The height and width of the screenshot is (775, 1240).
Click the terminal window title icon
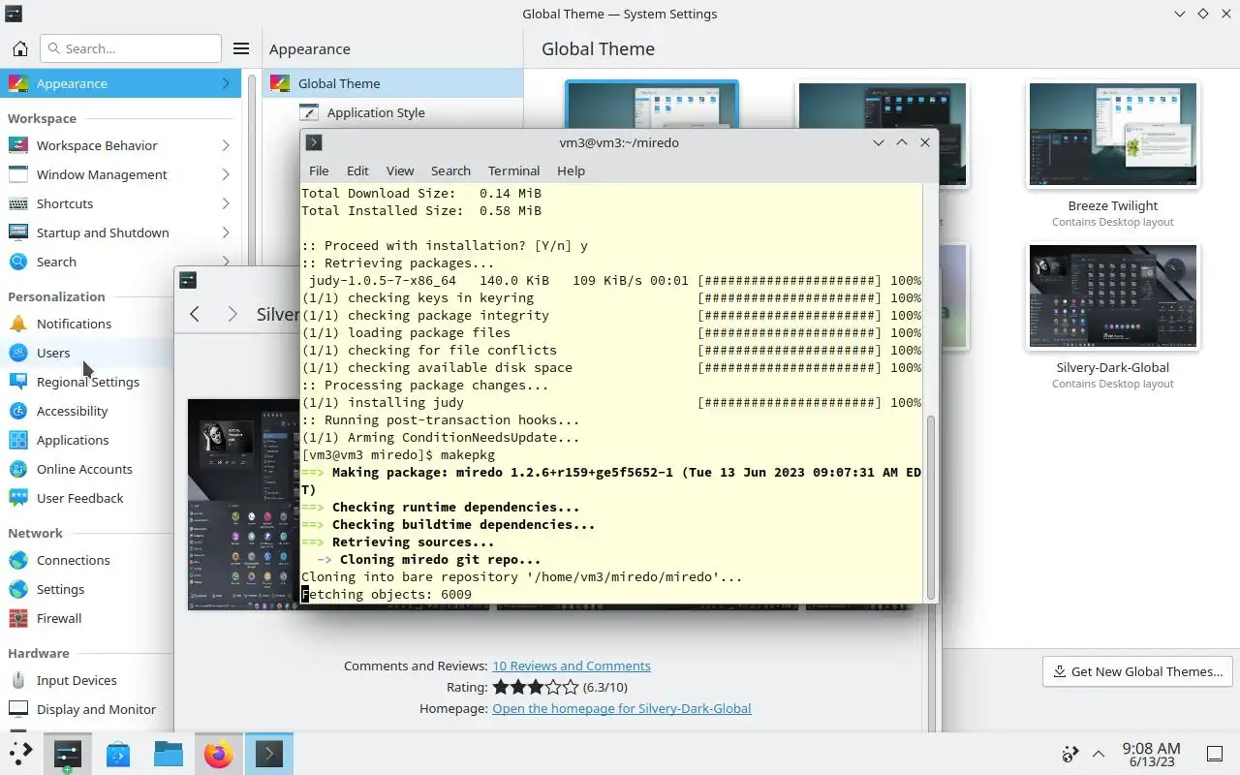314,142
